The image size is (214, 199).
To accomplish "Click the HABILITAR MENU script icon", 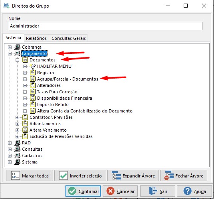I will coord(33,66).
